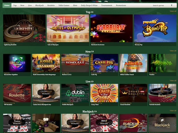Image resolution: width=178 pixels, height=133 pixels.
Task: Launch Blackjack Live thumbnail
Action: click(162, 123)
